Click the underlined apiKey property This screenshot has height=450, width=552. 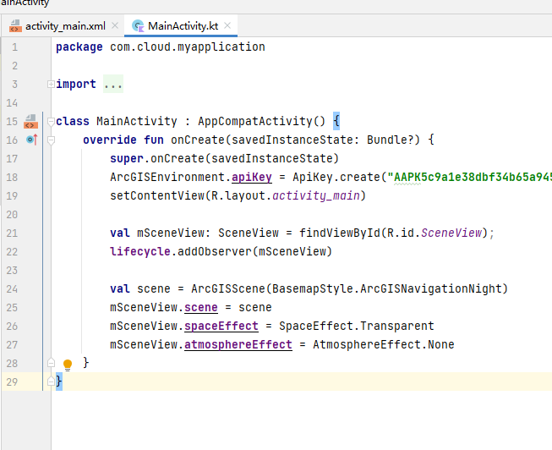tap(252, 177)
